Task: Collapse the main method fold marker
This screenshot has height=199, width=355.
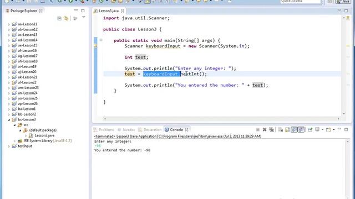Action: [x=101, y=40]
